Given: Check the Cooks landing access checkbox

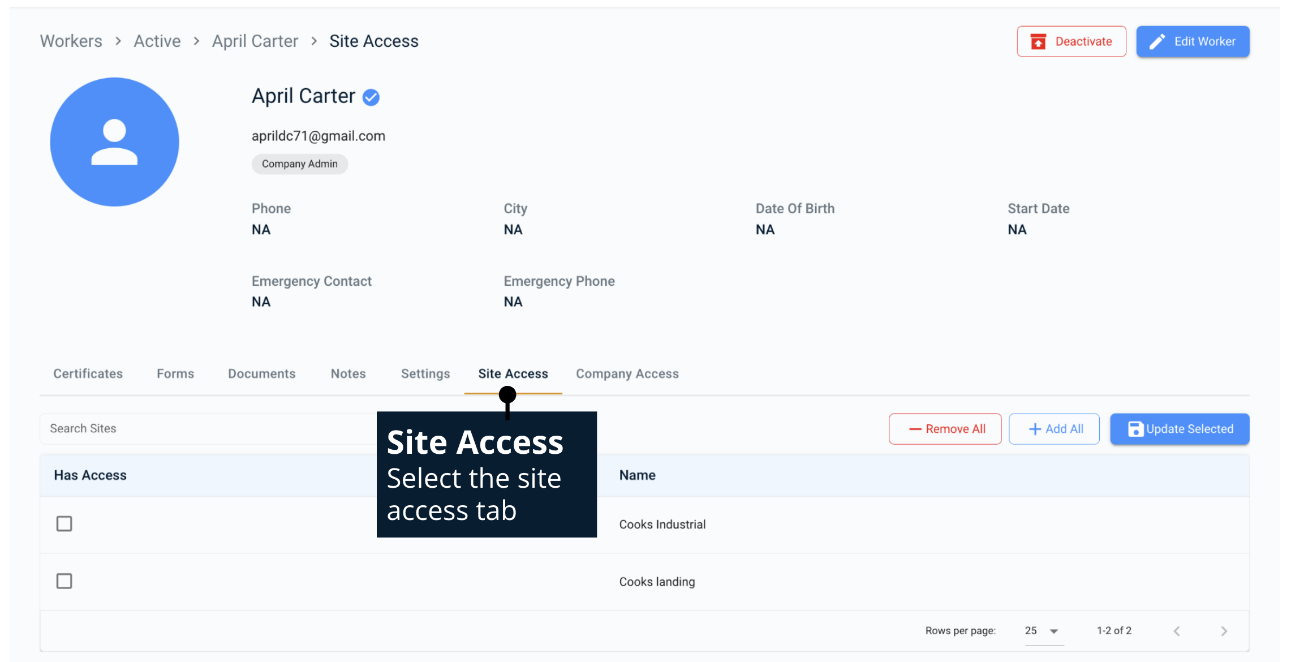Looking at the screenshot, I should pos(64,581).
